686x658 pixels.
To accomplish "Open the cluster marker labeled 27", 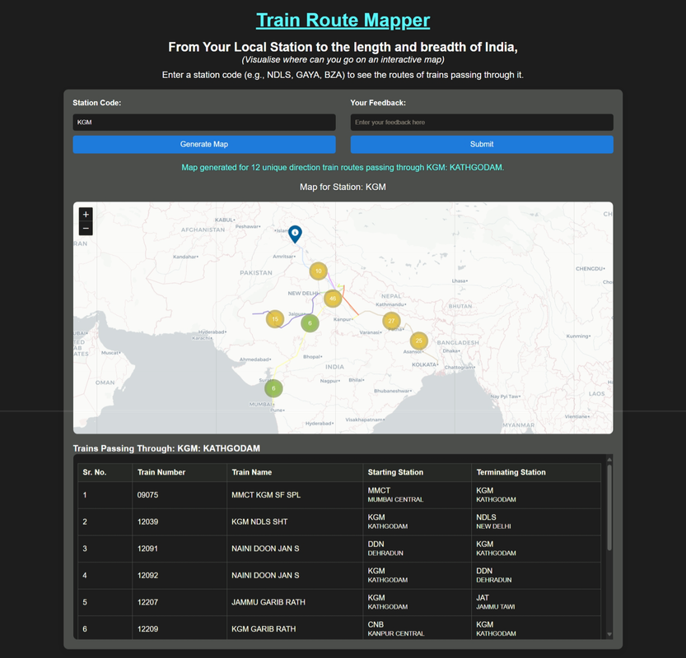I will (391, 321).
